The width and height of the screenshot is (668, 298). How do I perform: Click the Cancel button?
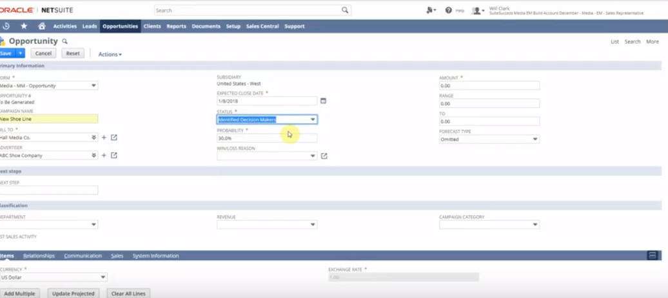click(x=43, y=53)
